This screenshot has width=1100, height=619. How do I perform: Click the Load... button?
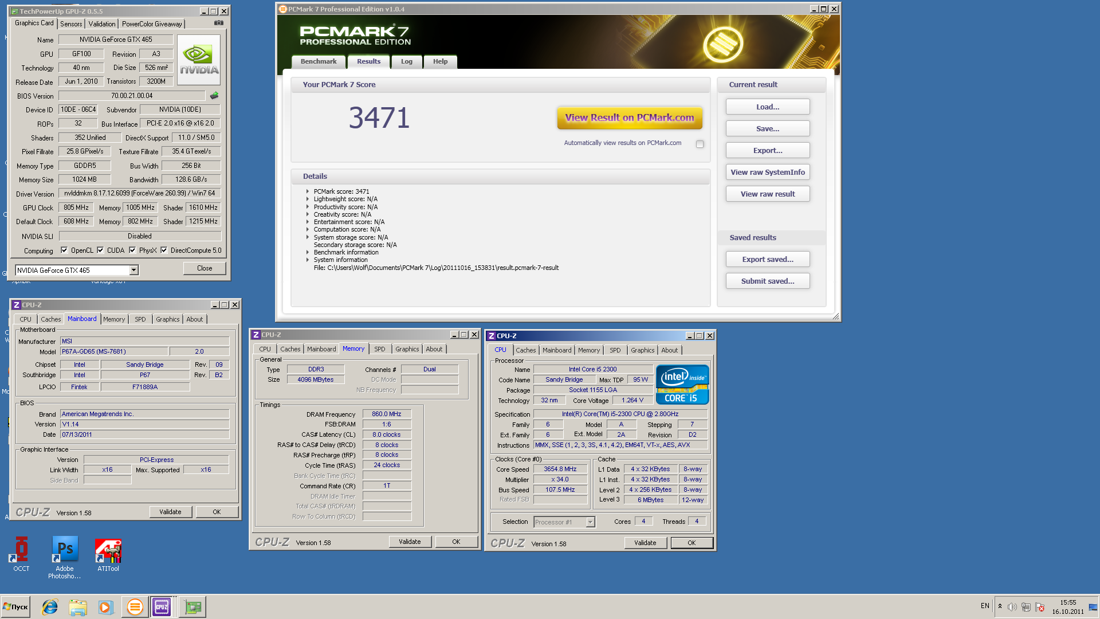[768, 107]
